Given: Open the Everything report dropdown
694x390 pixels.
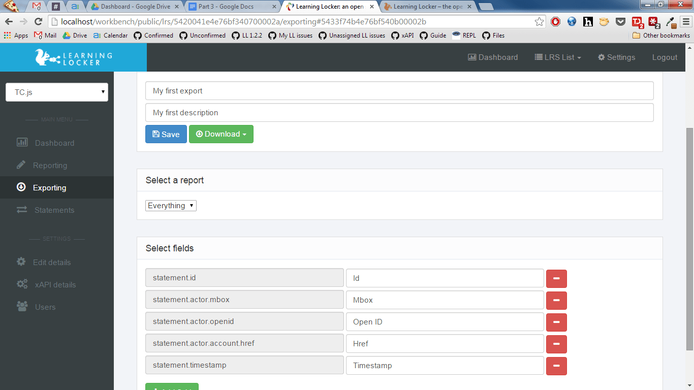Looking at the screenshot, I should pos(171,205).
